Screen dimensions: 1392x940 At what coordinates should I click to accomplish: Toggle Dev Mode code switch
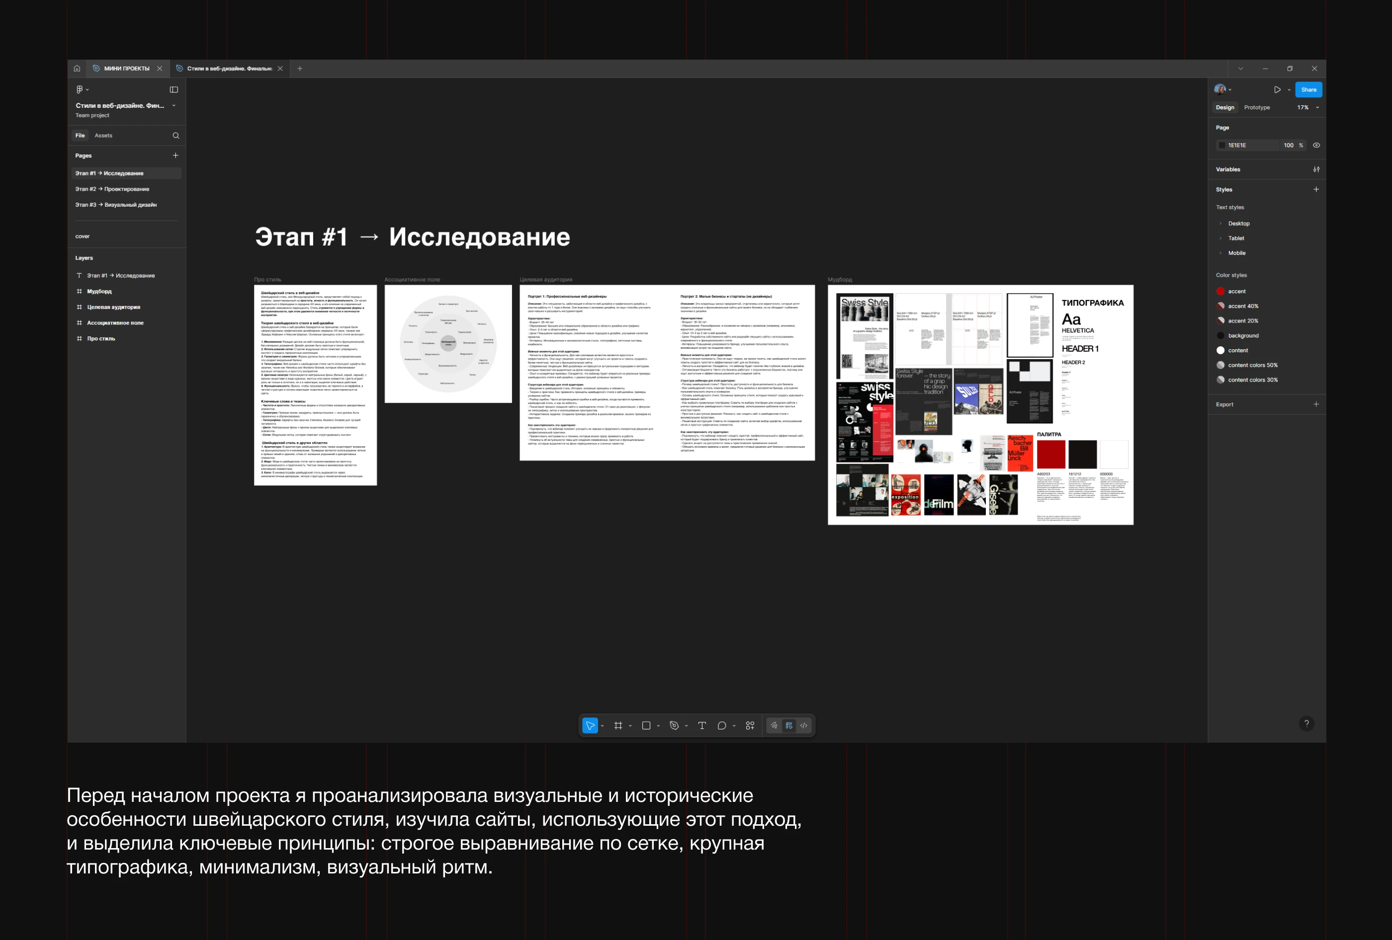(x=804, y=726)
